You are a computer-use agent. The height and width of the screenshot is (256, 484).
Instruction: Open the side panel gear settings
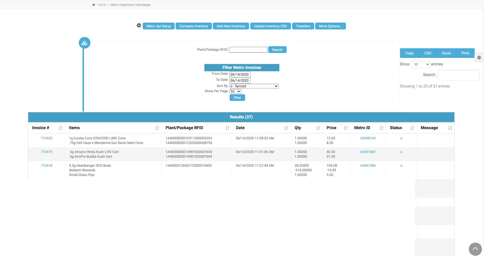[x=479, y=57]
